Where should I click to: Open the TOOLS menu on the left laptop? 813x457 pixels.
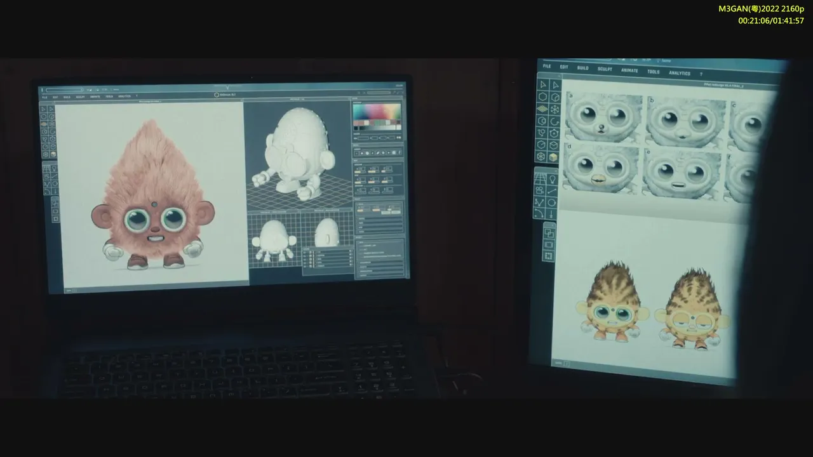[x=109, y=96]
